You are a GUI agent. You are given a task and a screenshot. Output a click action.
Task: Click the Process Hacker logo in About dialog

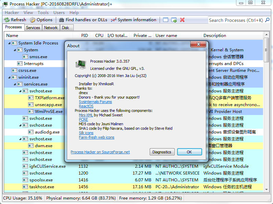click(81, 65)
